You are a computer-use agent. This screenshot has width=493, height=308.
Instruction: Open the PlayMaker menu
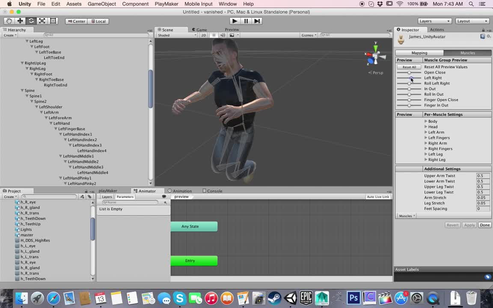tap(166, 4)
